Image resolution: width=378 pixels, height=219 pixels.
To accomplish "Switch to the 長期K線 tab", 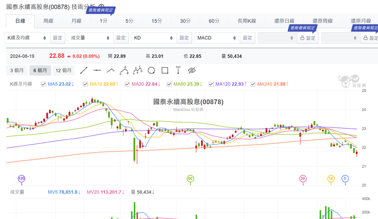I will click(x=247, y=21).
